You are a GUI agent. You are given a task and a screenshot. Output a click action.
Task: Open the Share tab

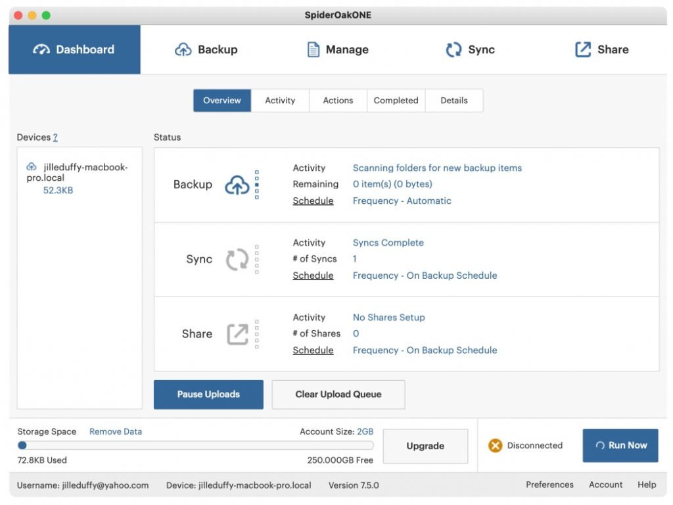click(602, 49)
